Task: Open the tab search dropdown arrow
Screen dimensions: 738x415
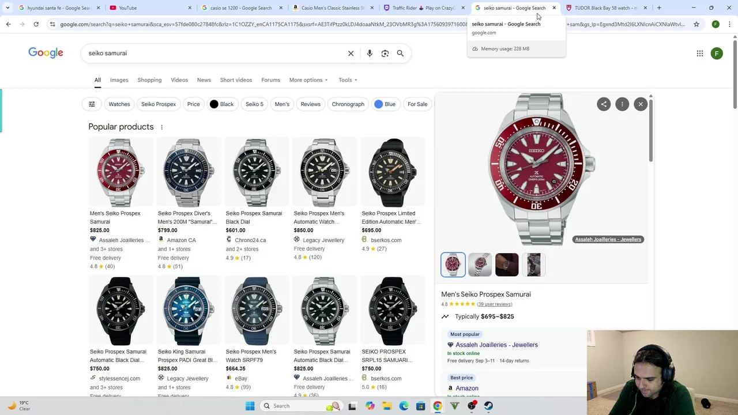Action: [x=7, y=8]
